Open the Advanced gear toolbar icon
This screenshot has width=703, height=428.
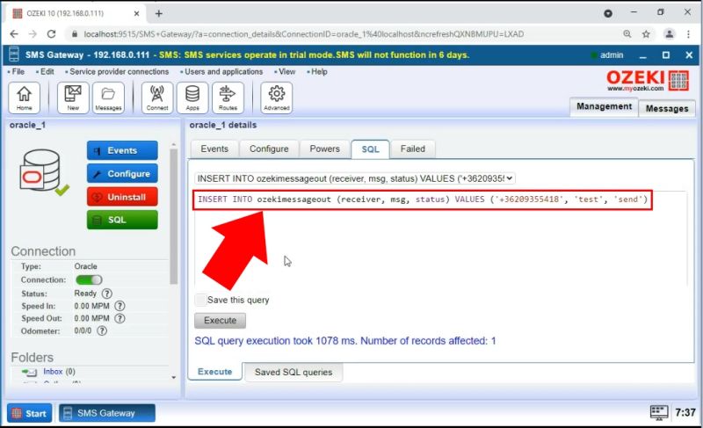277,98
